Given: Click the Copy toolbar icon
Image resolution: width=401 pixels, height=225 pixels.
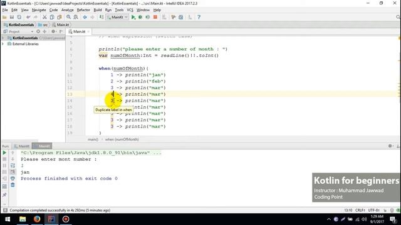Looking at the screenshot, I should [52, 17].
